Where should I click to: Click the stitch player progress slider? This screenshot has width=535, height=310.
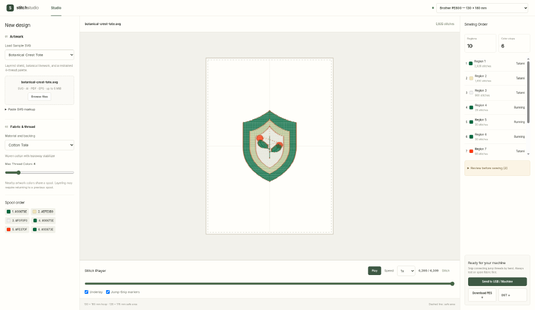point(270,283)
